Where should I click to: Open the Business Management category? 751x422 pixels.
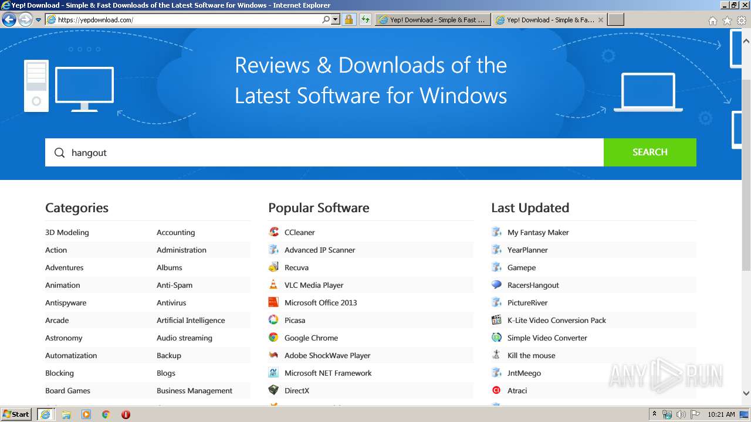(194, 390)
